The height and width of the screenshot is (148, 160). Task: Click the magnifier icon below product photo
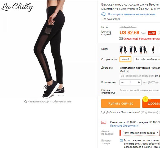click(x=25, y=101)
